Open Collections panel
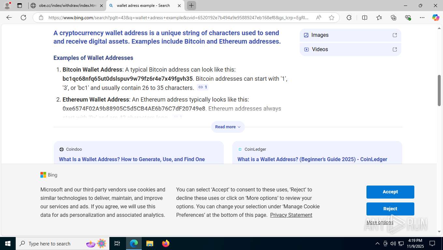The width and height of the screenshot is (443, 250). pos(393,18)
